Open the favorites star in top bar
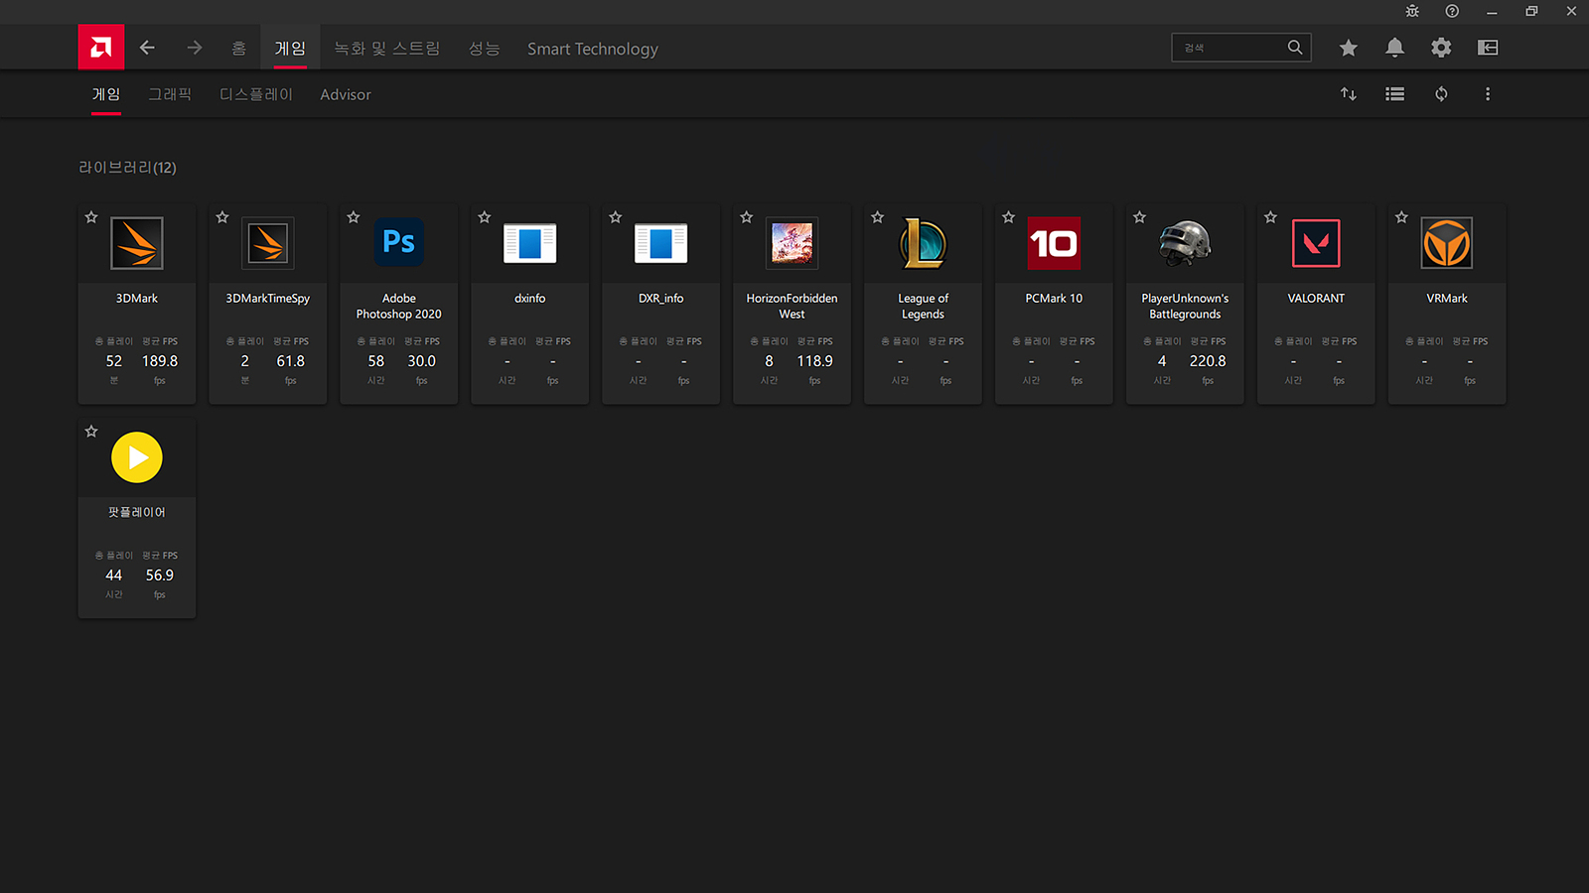This screenshot has width=1589, height=893. pyautogui.click(x=1348, y=48)
